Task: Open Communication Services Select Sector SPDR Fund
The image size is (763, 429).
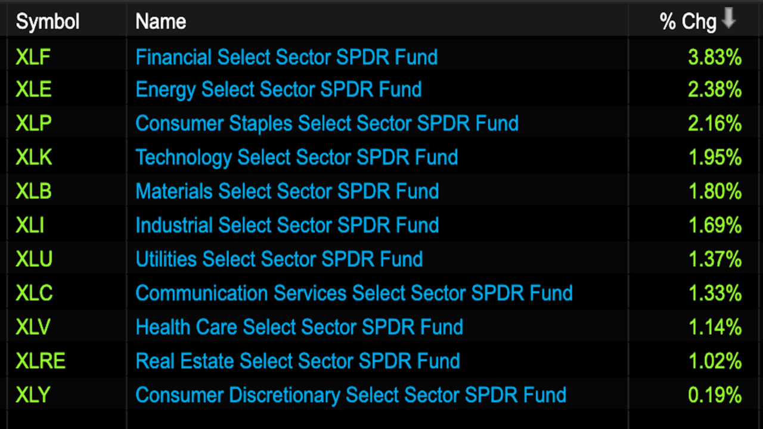Action: [354, 293]
